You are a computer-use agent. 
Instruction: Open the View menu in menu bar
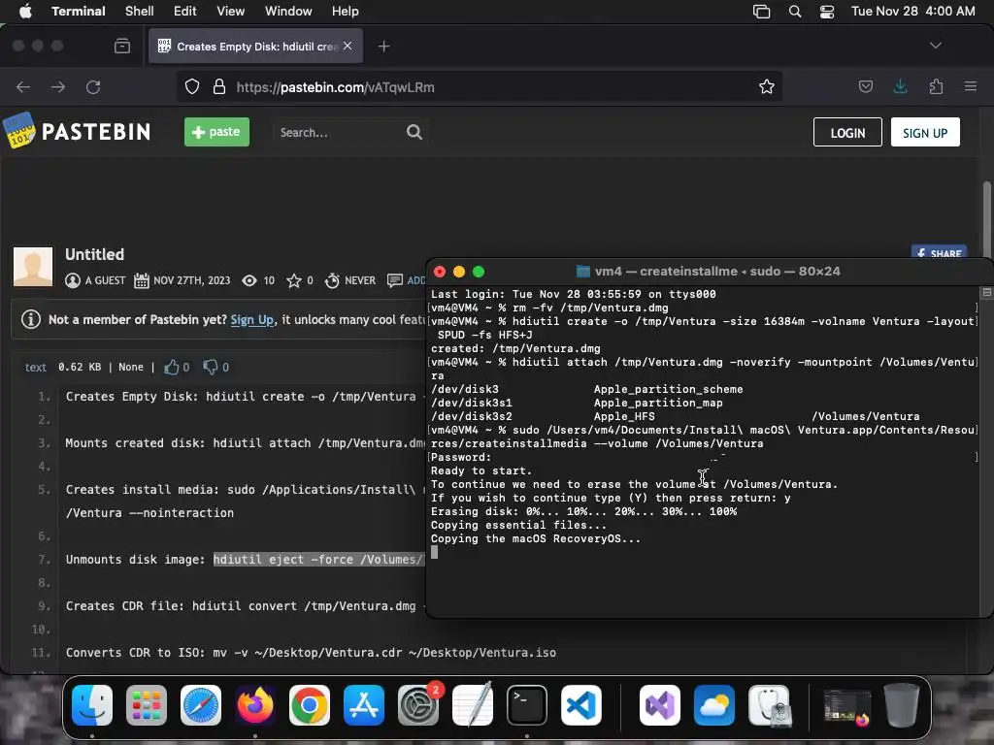coord(230,11)
